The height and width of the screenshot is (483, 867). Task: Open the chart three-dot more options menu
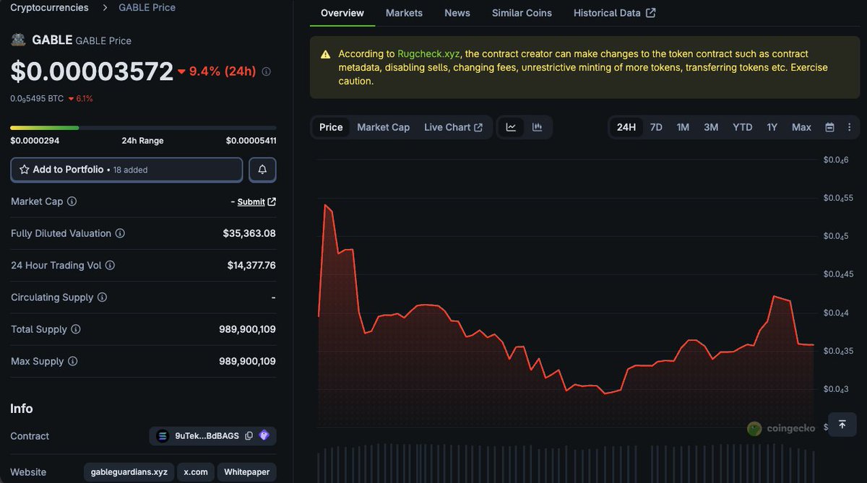(x=848, y=127)
